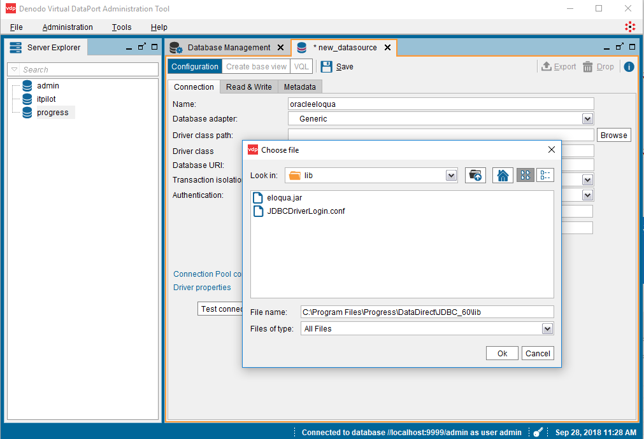Click the File name input field
Screen dimensions: 644x439
427,311
